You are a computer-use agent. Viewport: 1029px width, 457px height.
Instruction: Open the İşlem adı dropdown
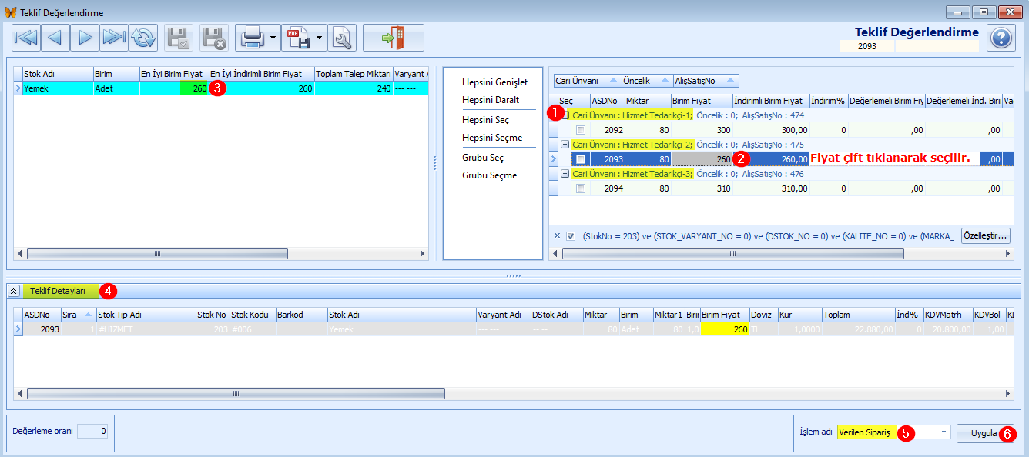(944, 432)
